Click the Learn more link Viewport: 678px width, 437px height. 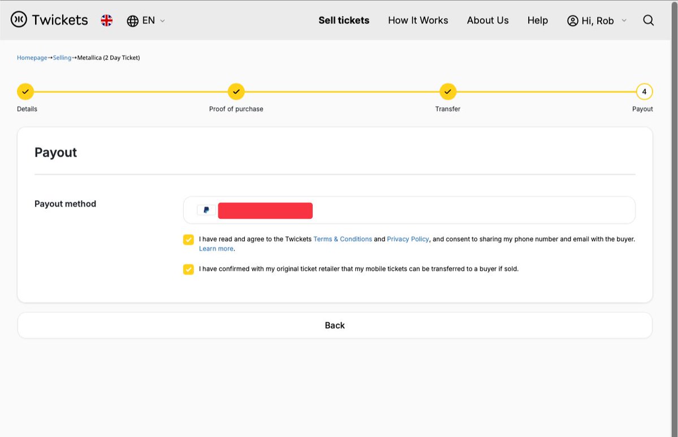click(x=216, y=249)
